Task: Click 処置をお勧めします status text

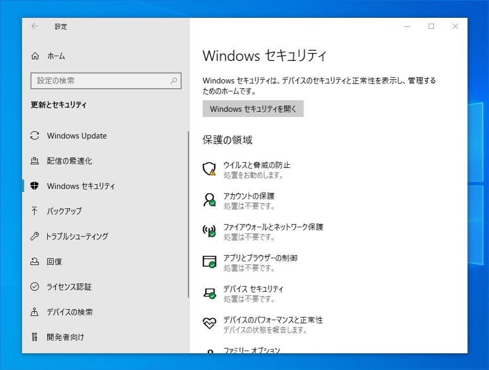Action: tap(253, 175)
